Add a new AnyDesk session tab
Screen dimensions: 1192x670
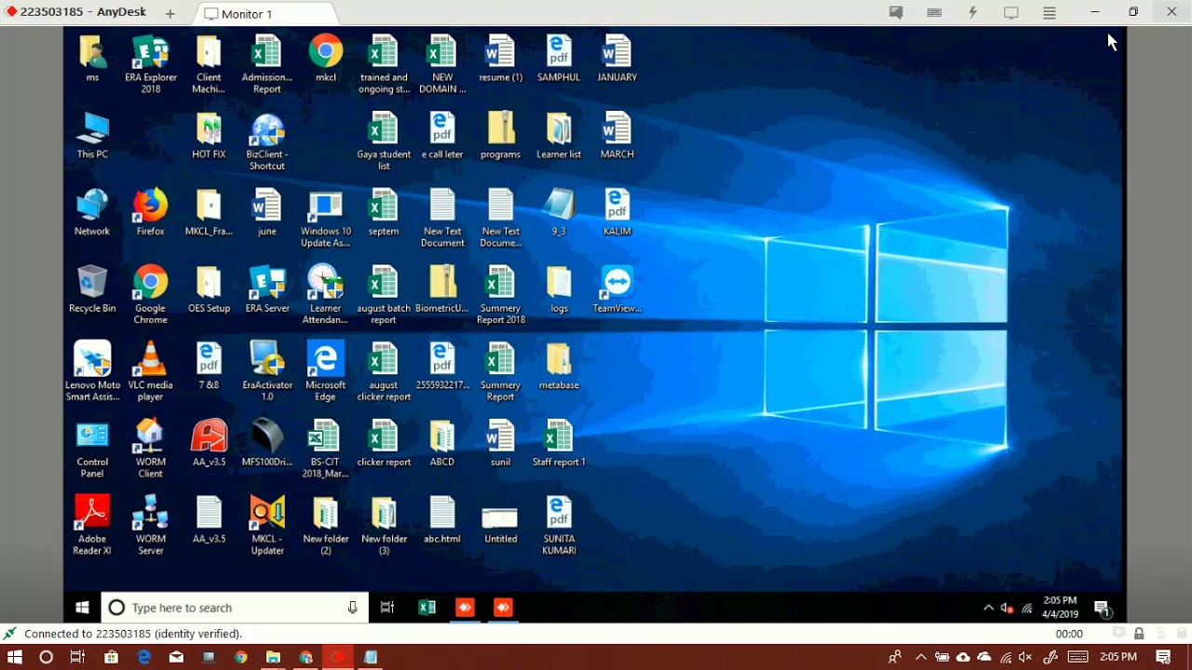tap(169, 14)
